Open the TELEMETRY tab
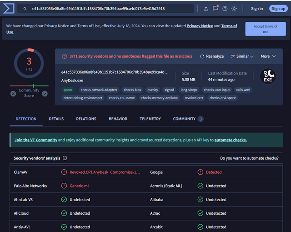The height and width of the screenshot is (232, 291). [x=150, y=119]
